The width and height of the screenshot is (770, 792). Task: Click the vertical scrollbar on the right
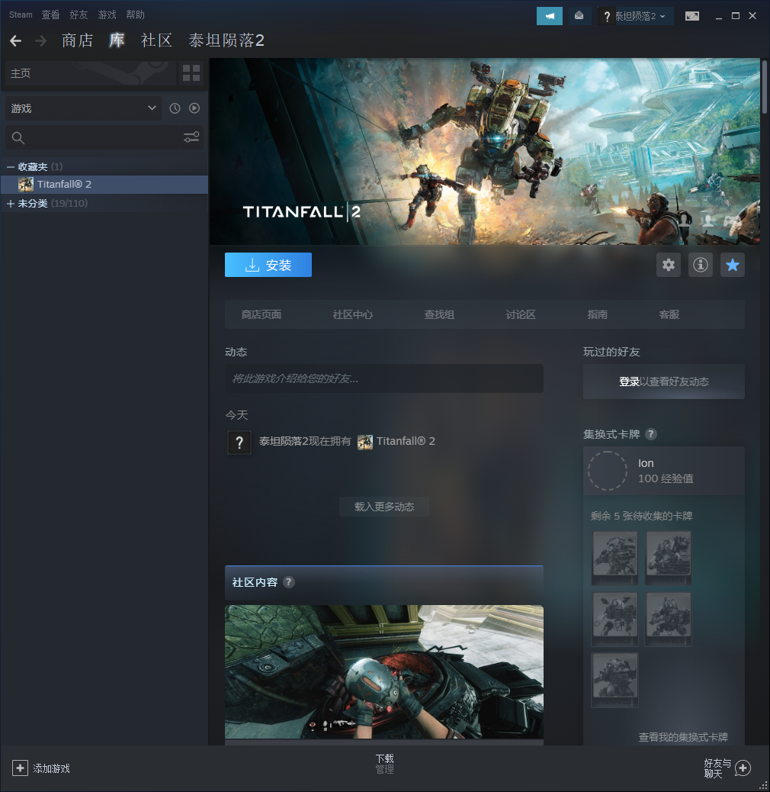[x=765, y=87]
